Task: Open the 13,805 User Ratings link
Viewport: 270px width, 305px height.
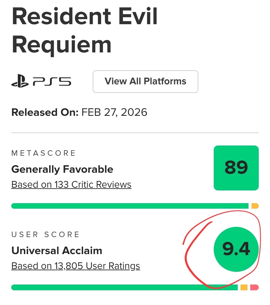Action: tap(75, 266)
